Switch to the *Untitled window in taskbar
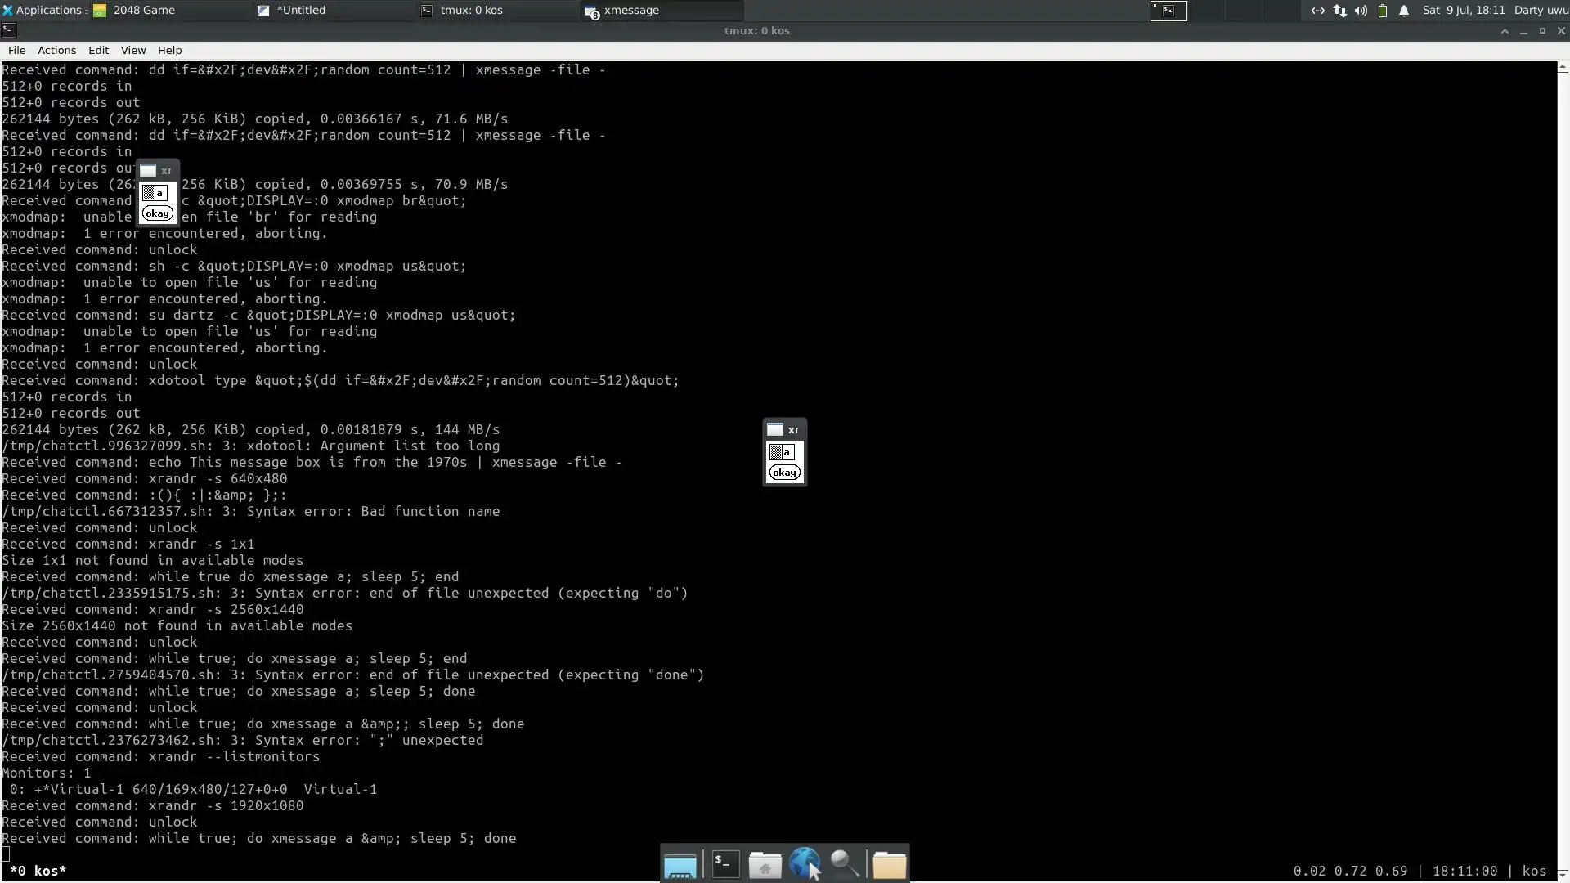Image resolution: width=1570 pixels, height=883 pixels. (x=301, y=11)
